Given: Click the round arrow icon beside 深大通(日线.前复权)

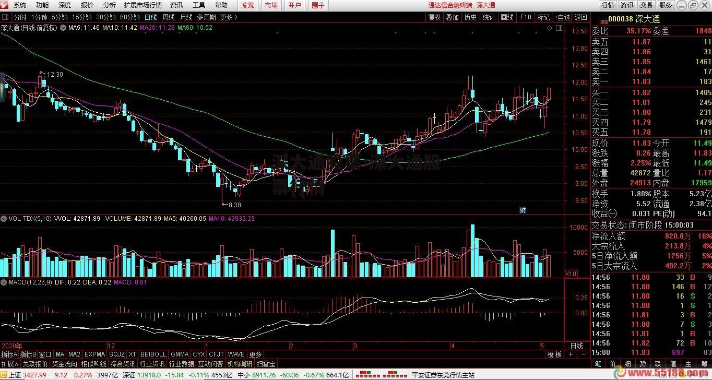Looking at the screenshot, I should pyautogui.click(x=63, y=27).
